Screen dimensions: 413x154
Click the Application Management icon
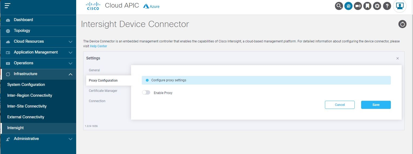8,52
